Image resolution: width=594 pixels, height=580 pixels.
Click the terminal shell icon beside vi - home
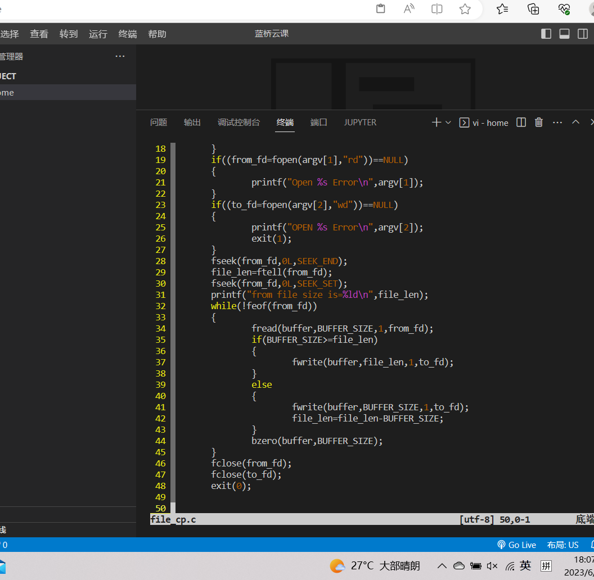[x=464, y=123]
